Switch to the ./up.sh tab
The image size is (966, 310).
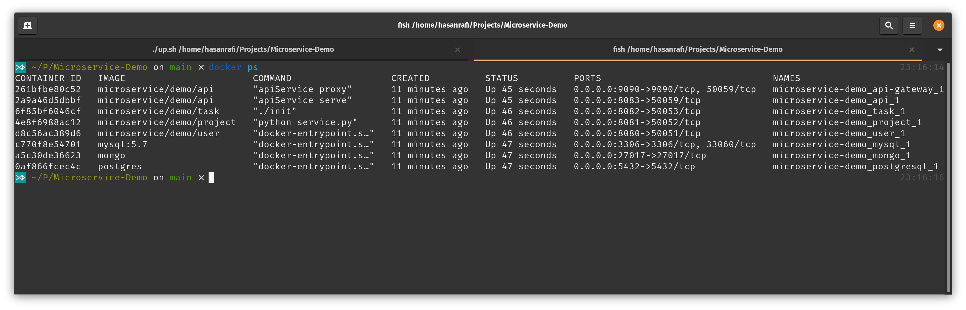(243, 49)
